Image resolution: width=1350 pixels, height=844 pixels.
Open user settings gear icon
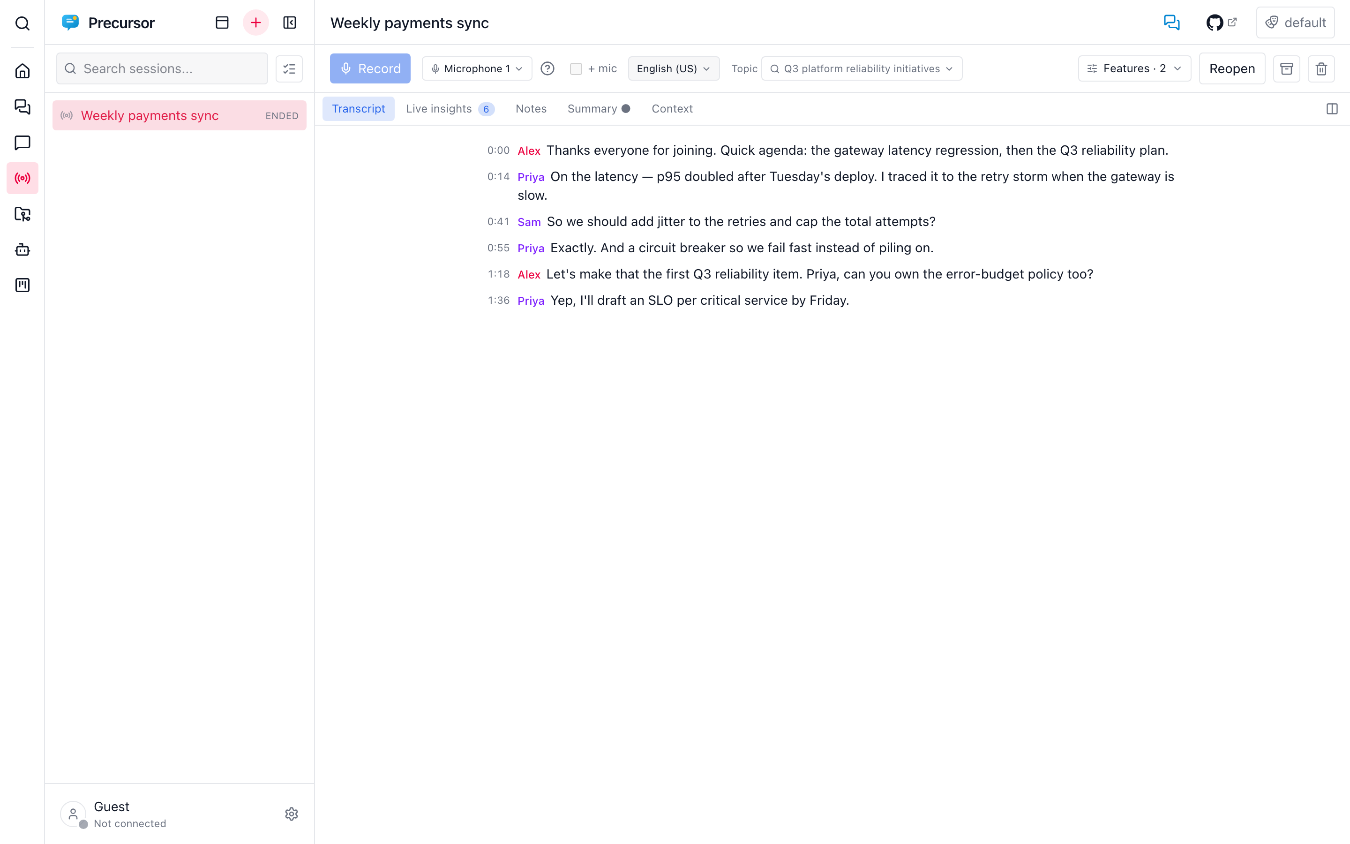point(291,814)
